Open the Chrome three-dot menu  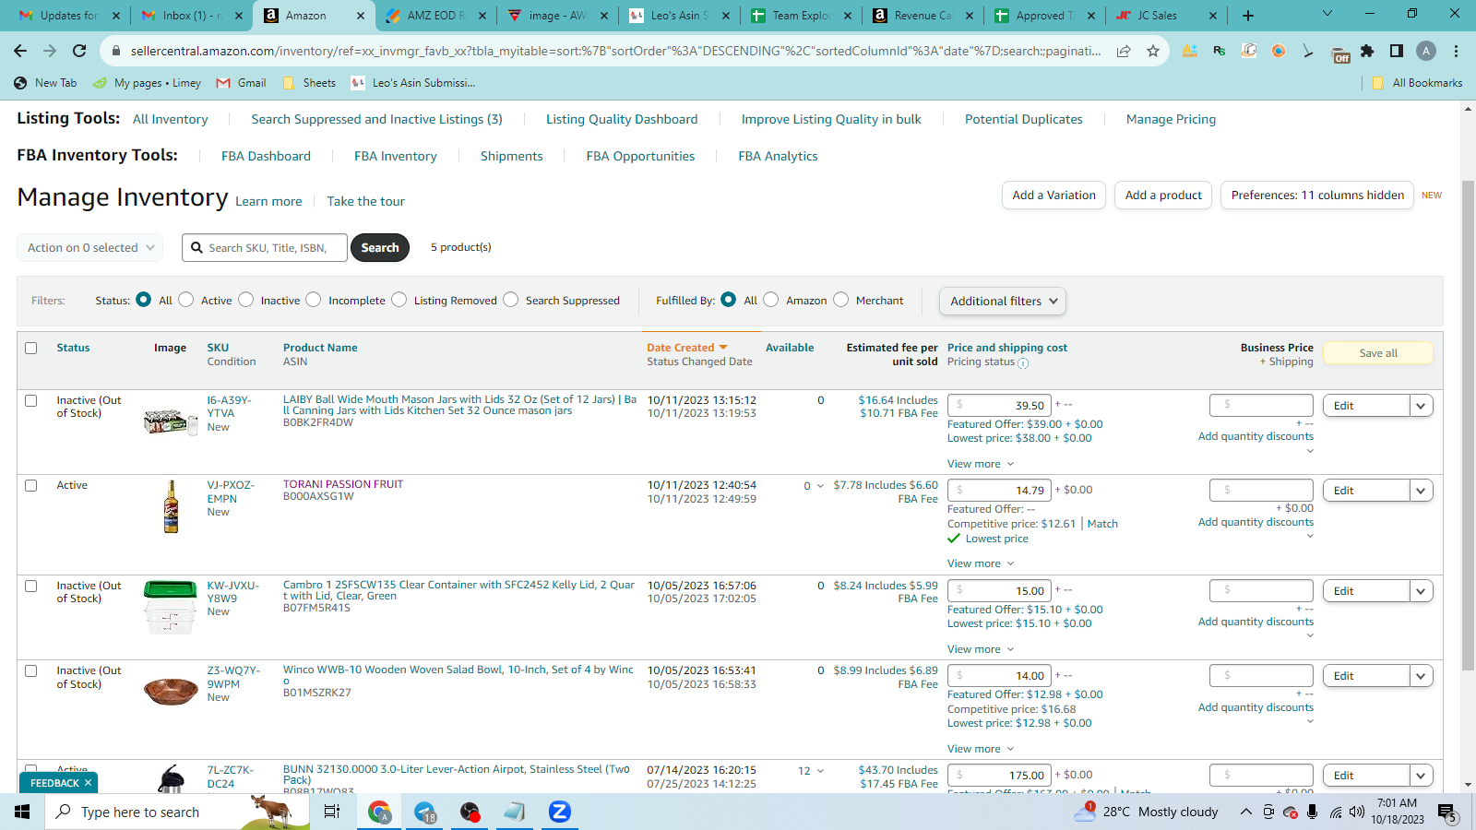point(1456,51)
